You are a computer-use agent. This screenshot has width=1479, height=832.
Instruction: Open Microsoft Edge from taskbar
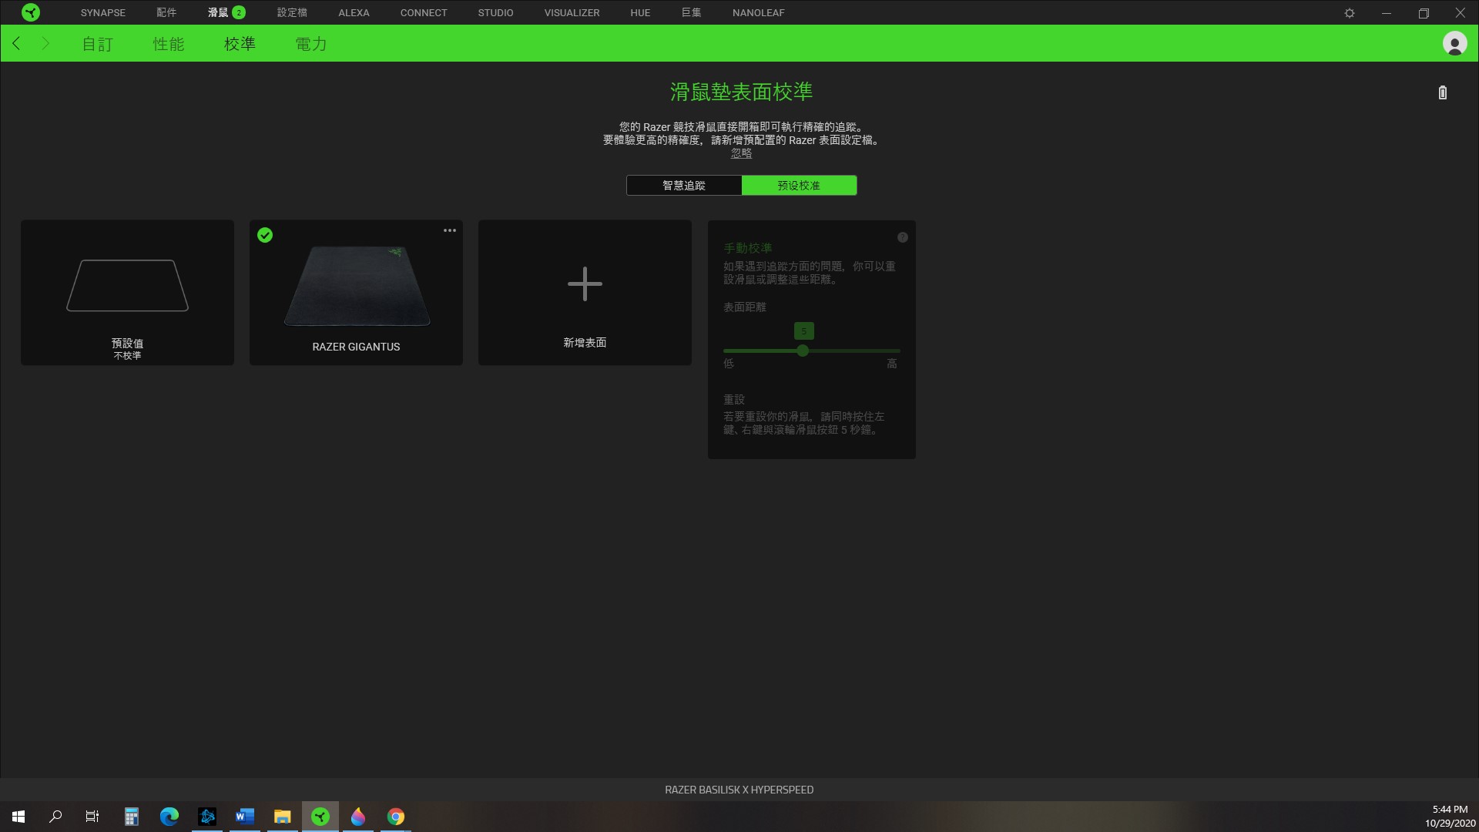click(x=169, y=817)
